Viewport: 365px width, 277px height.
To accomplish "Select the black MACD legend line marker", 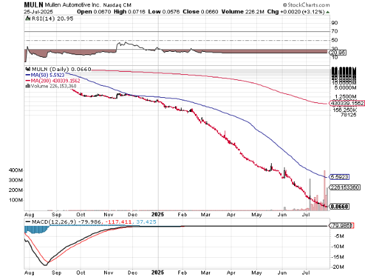I will coord(28,222).
